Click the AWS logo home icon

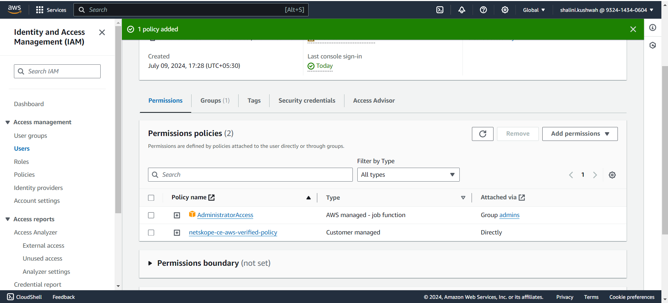pos(15,10)
